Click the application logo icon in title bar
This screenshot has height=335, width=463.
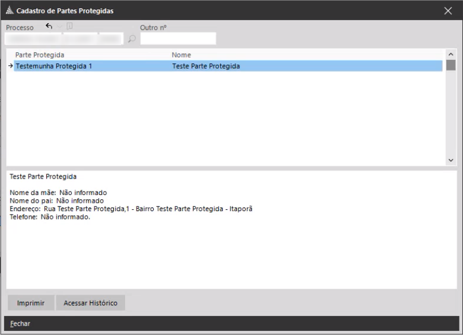(9, 11)
